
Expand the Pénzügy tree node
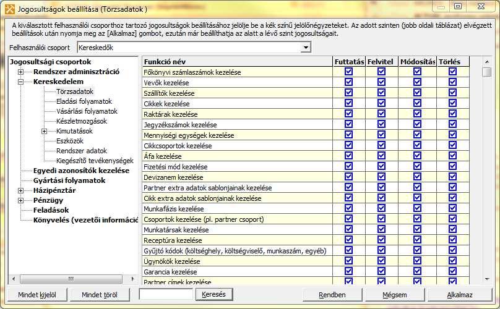tap(20, 200)
